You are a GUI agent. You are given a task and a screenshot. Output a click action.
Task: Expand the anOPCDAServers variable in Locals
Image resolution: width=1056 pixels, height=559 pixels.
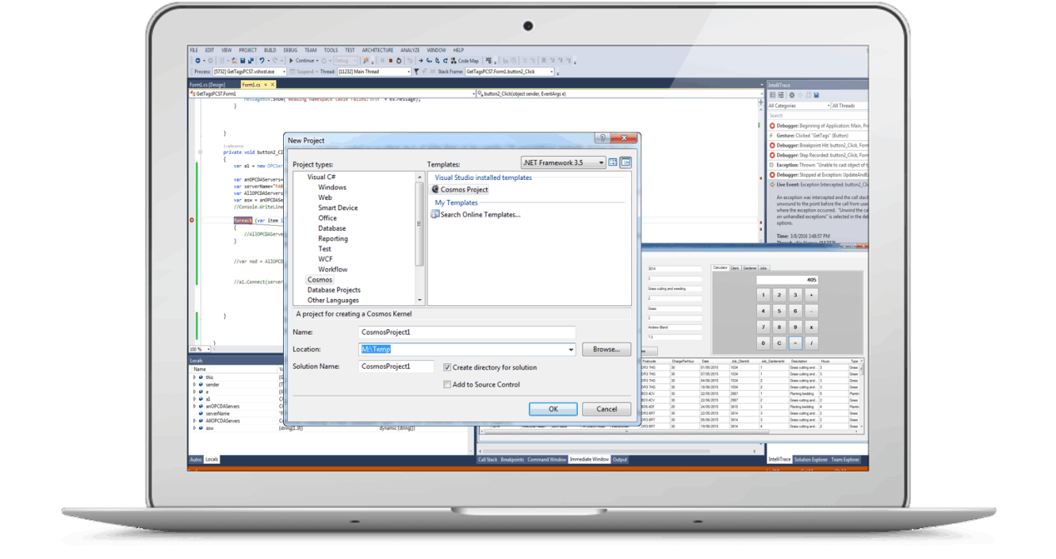[x=194, y=406]
